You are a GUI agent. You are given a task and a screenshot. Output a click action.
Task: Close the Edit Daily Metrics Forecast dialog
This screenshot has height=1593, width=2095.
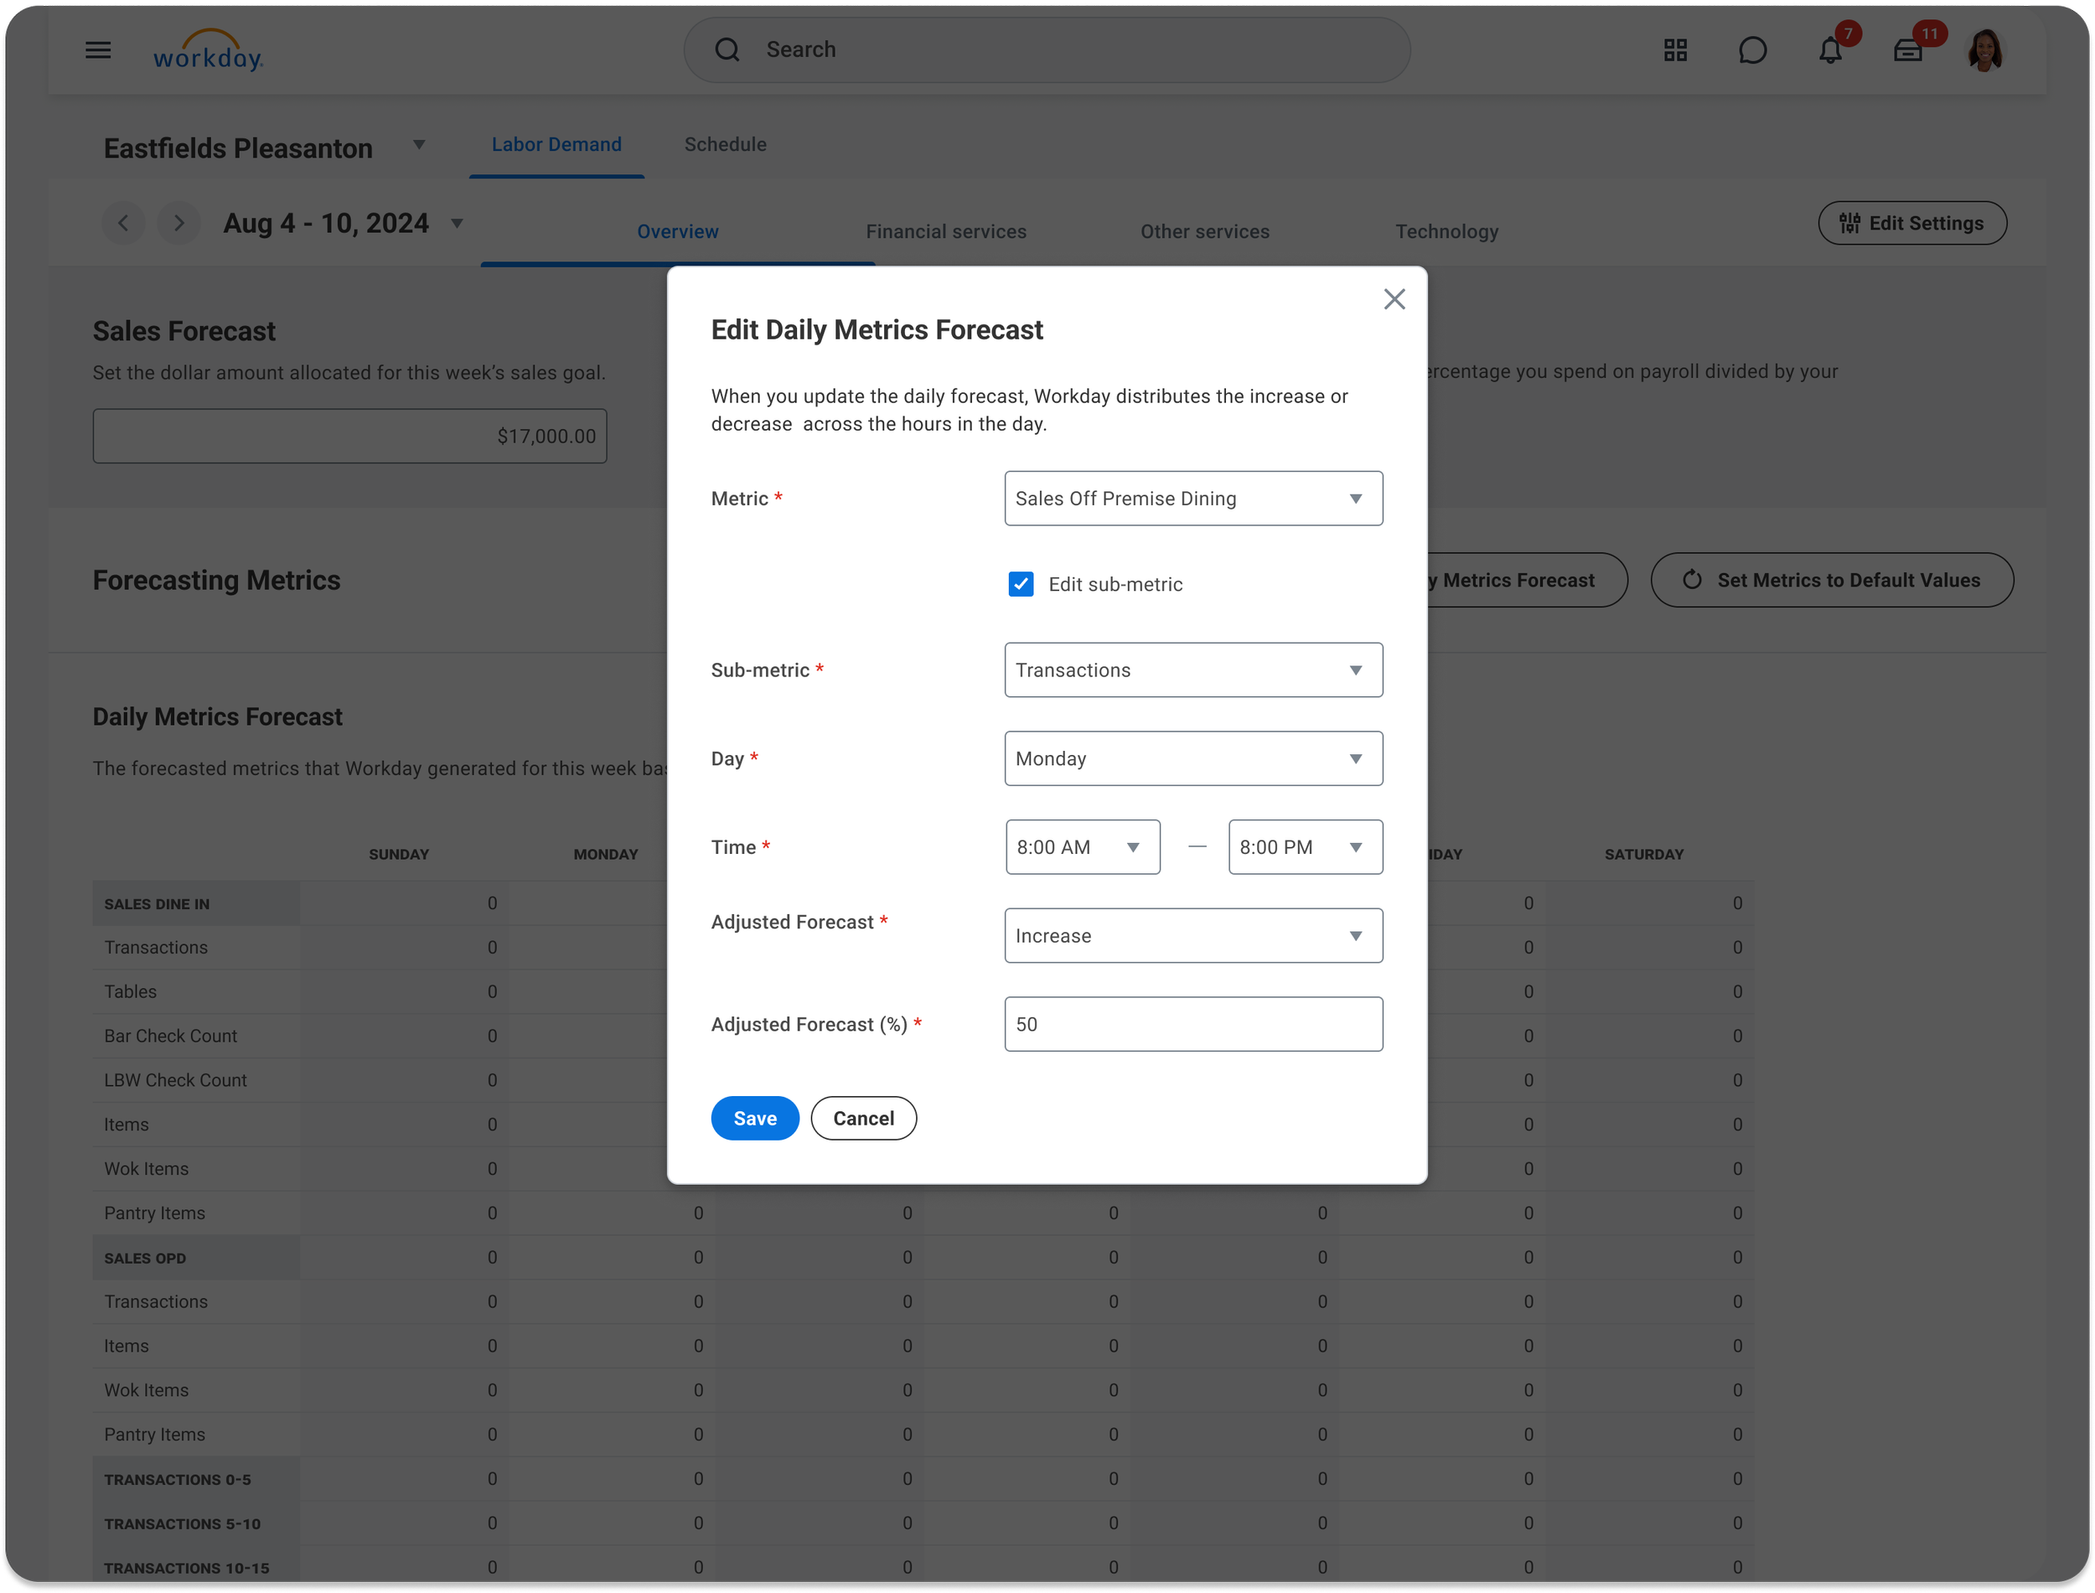point(1394,300)
